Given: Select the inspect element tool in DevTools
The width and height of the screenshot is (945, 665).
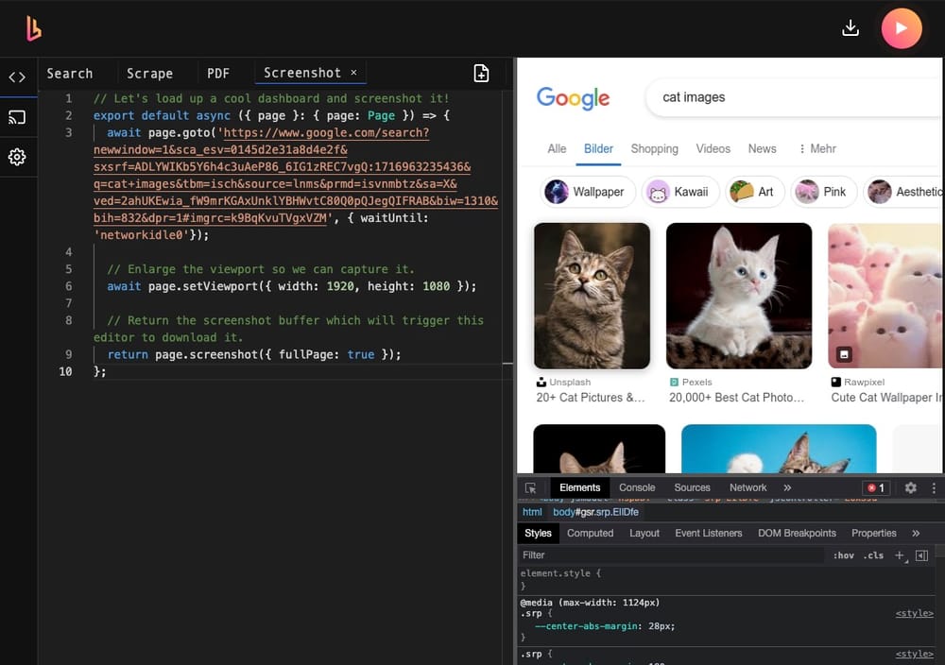Looking at the screenshot, I should [x=532, y=487].
